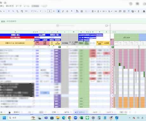Format as percent

(13, 11)
